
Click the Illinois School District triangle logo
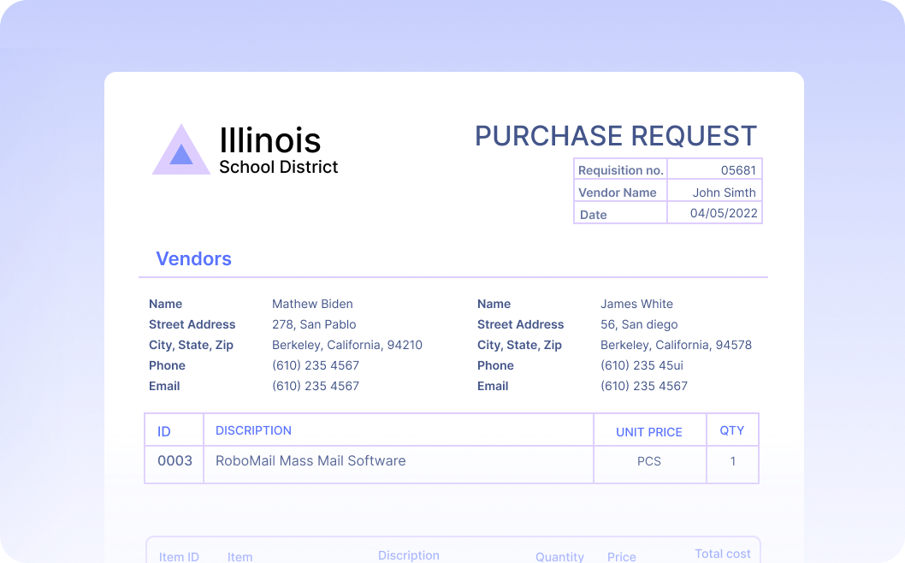coord(181,150)
